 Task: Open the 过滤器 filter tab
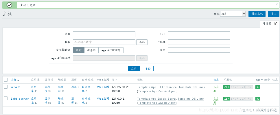point(270,23)
